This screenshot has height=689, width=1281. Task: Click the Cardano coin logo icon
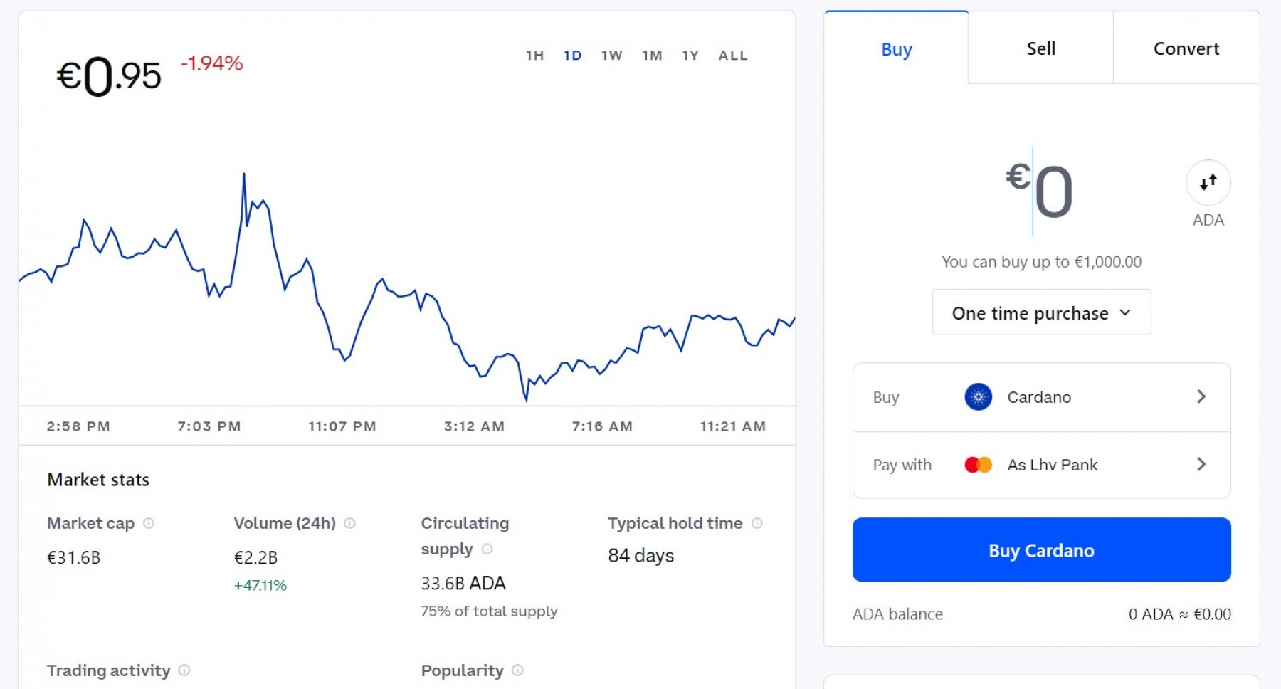click(x=978, y=397)
